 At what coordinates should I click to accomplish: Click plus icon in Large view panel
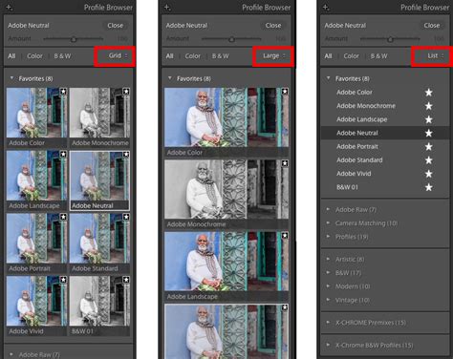[167, 8]
